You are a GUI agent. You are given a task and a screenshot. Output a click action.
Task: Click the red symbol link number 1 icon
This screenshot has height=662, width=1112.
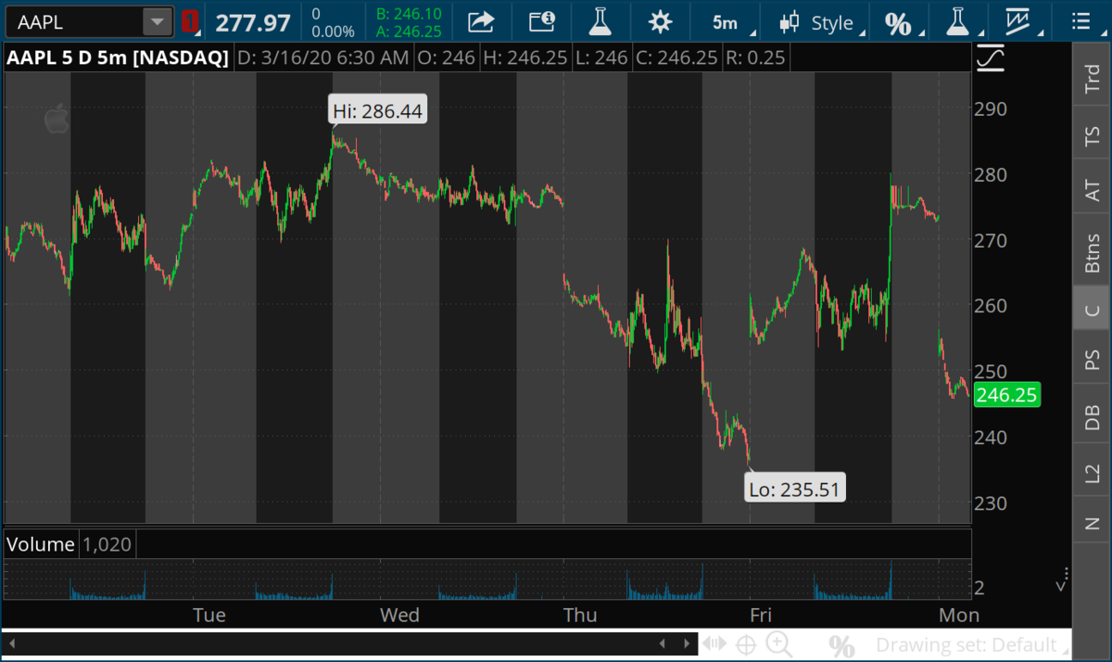click(x=189, y=22)
